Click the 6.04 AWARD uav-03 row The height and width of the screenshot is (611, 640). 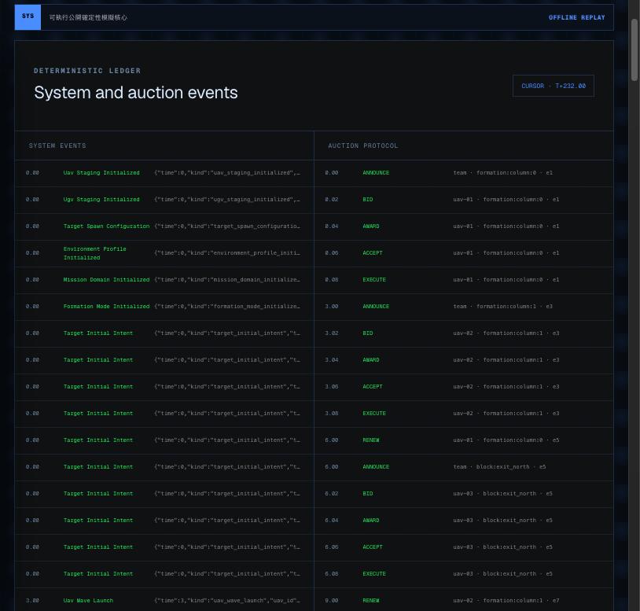pyautogui.click(x=464, y=521)
